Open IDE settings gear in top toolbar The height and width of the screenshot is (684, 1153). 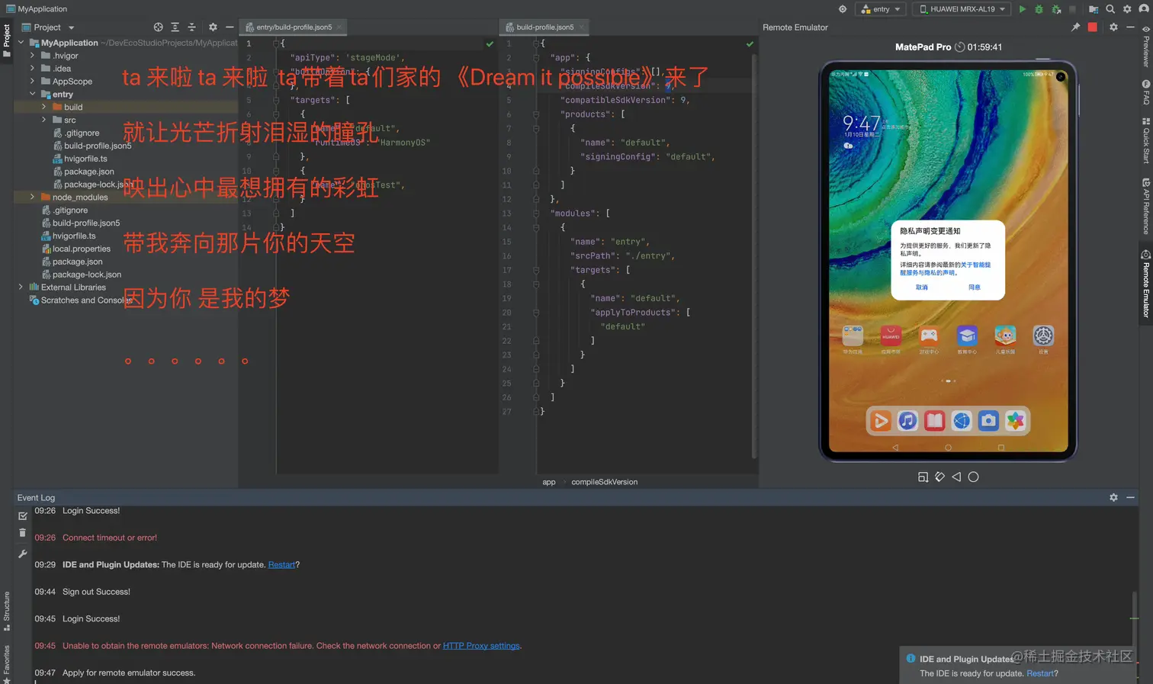[1127, 9]
